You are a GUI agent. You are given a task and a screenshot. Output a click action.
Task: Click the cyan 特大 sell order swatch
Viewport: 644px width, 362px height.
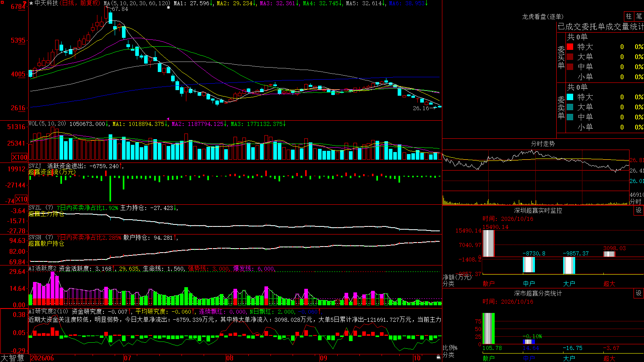pyautogui.click(x=570, y=97)
